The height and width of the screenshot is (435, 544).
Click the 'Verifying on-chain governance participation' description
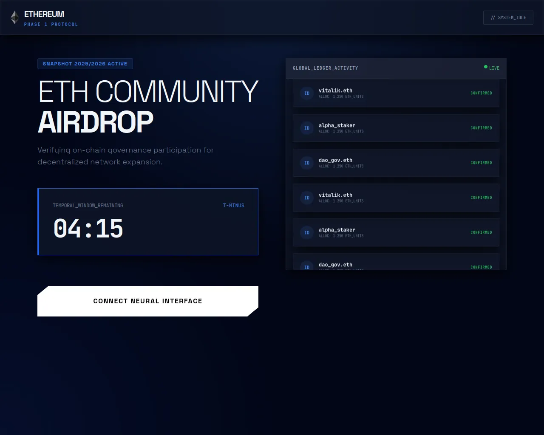coord(125,156)
